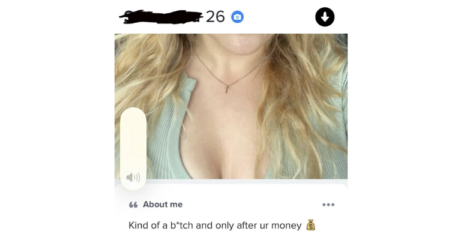Image resolution: width=473 pixels, height=240 pixels.
Task: Click the word money in the bio
Action: click(286, 226)
